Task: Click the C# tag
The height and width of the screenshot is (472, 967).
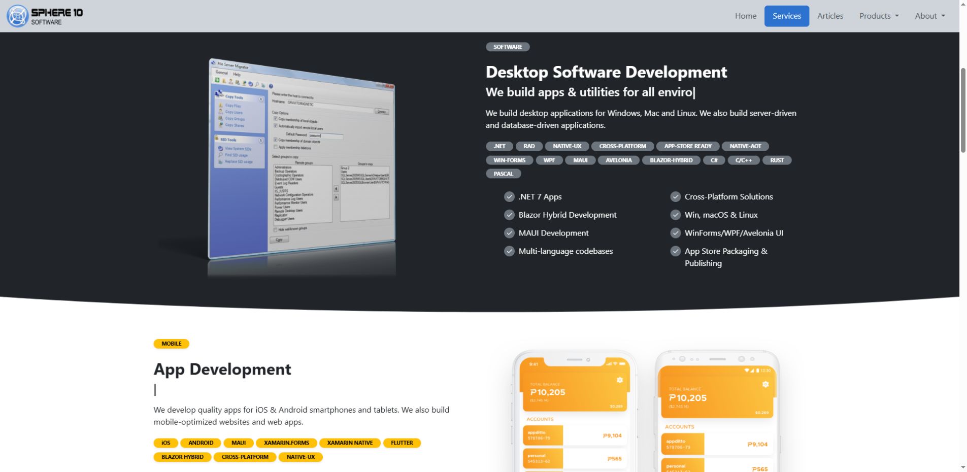Action: click(x=714, y=160)
